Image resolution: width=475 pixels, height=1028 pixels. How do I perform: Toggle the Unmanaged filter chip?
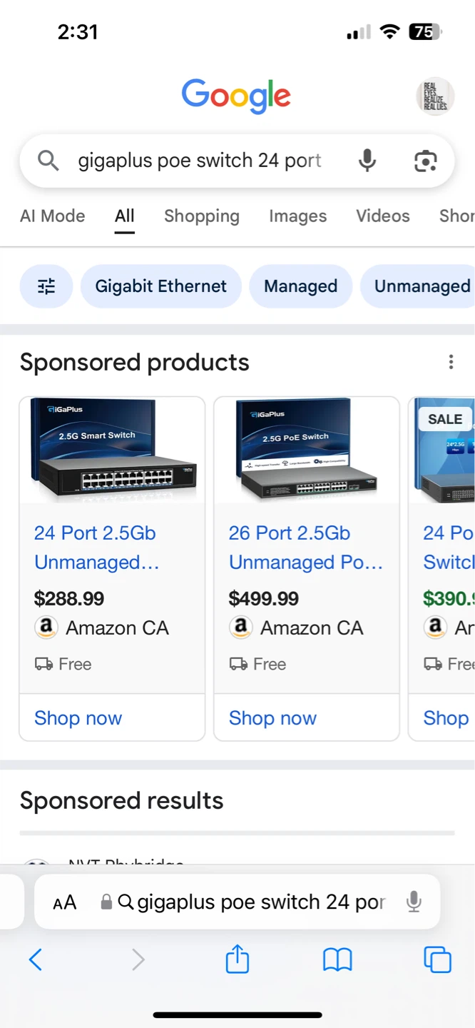422,286
